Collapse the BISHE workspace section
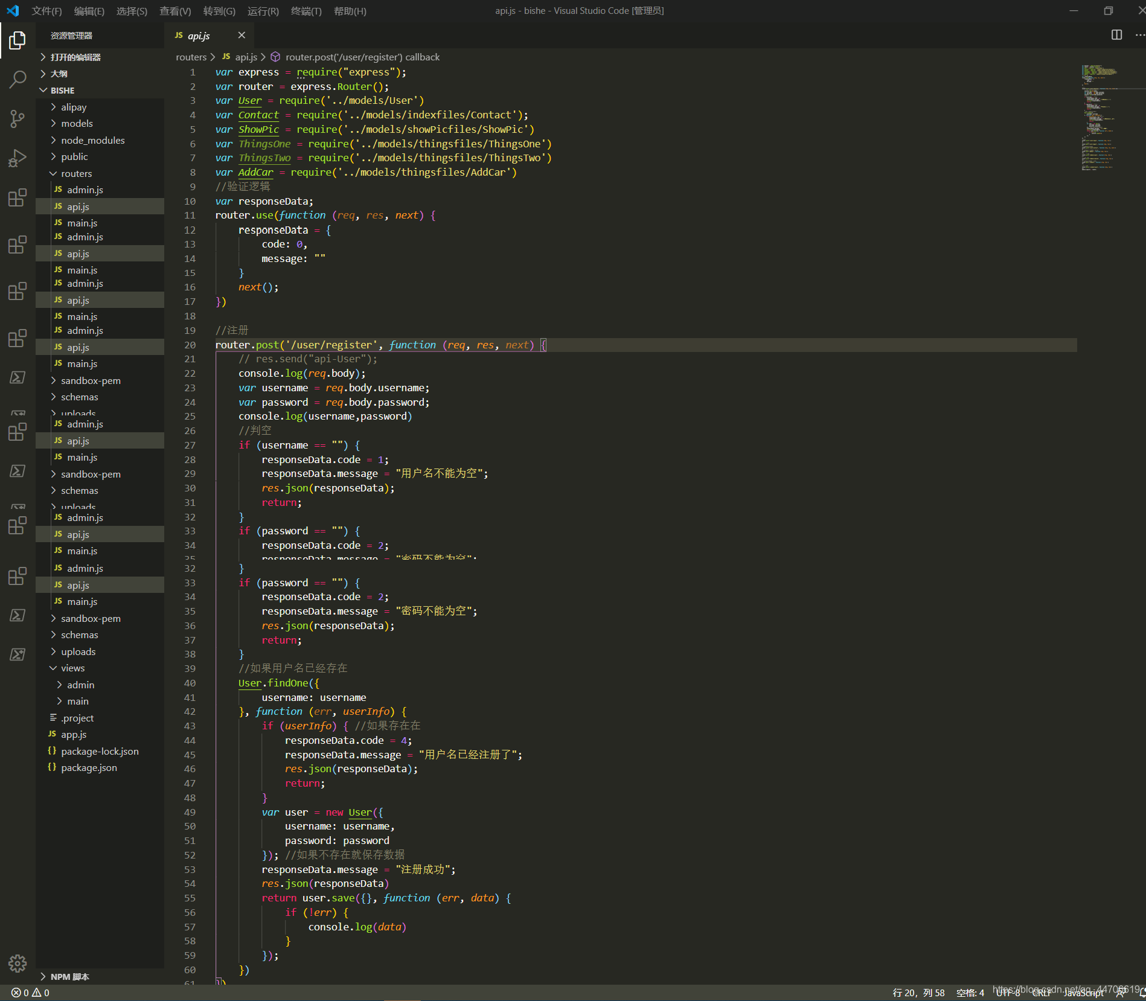 coord(100,91)
